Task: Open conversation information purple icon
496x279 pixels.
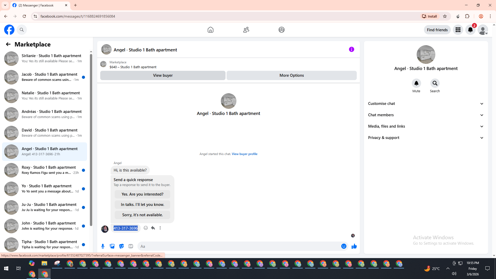Action: click(x=351, y=49)
